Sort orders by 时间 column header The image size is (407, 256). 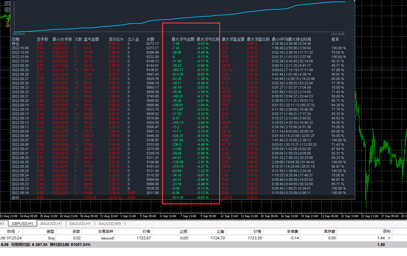(x=11, y=231)
